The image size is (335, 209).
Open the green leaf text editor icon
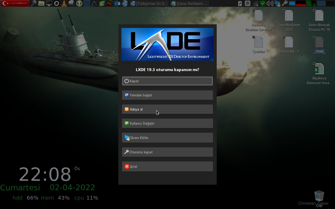click(102, 3)
